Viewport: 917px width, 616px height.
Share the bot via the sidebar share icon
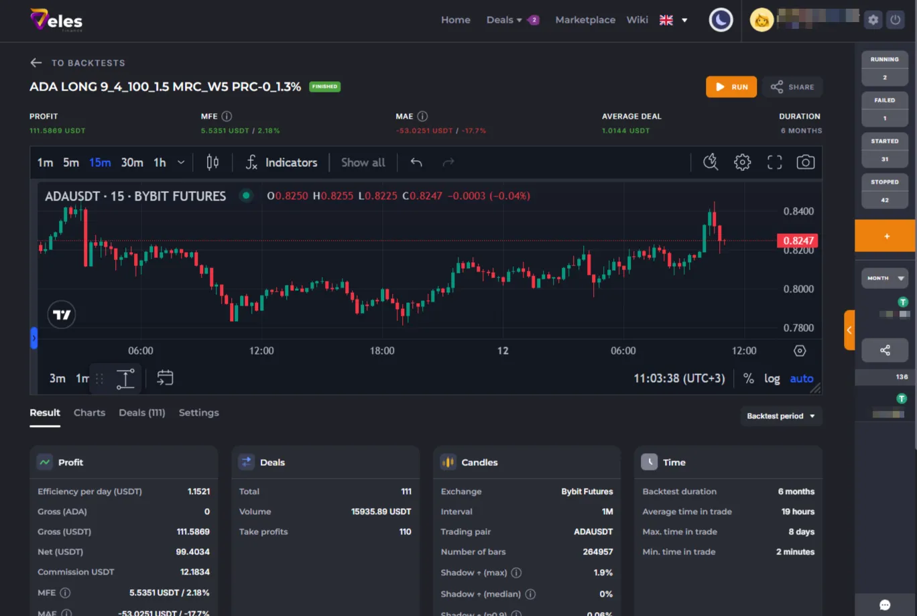pyautogui.click(x=884, y=350)
